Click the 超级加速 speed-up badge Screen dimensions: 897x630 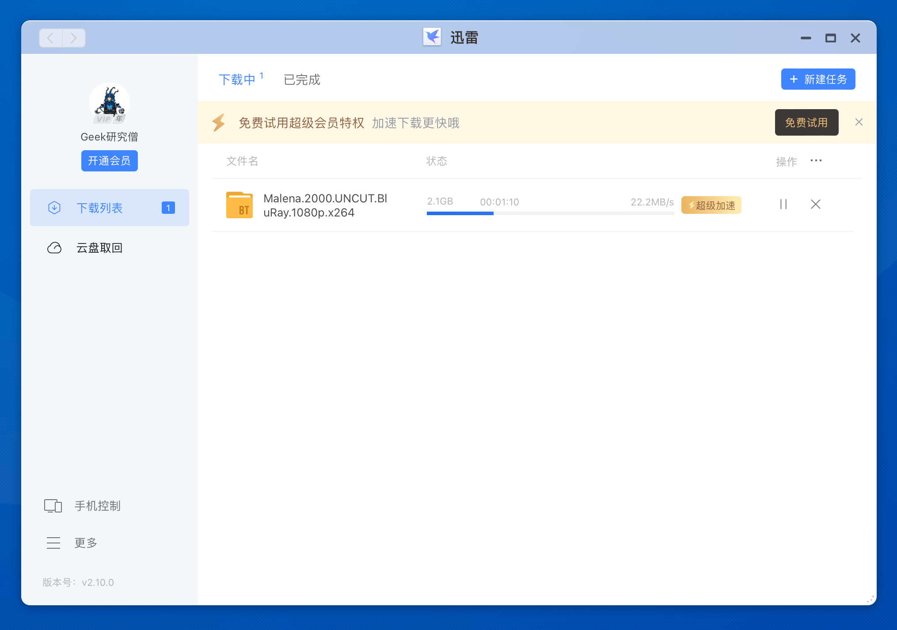click(711, 205)
